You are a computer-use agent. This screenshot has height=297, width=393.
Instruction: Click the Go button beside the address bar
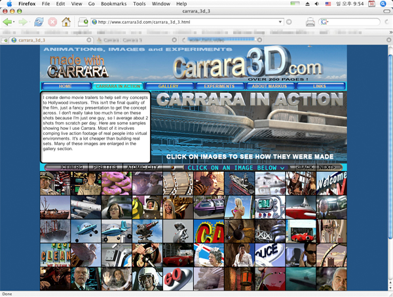pyautogui.click(x=289, y=22)
